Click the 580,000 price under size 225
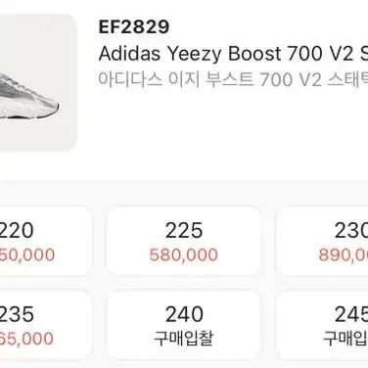The image size is (368, 368). (184, 254)
